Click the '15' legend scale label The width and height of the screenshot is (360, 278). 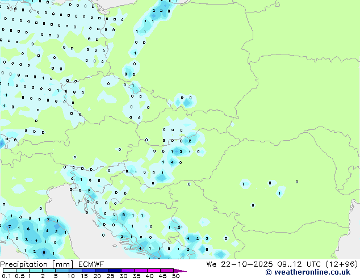(84, 276)
